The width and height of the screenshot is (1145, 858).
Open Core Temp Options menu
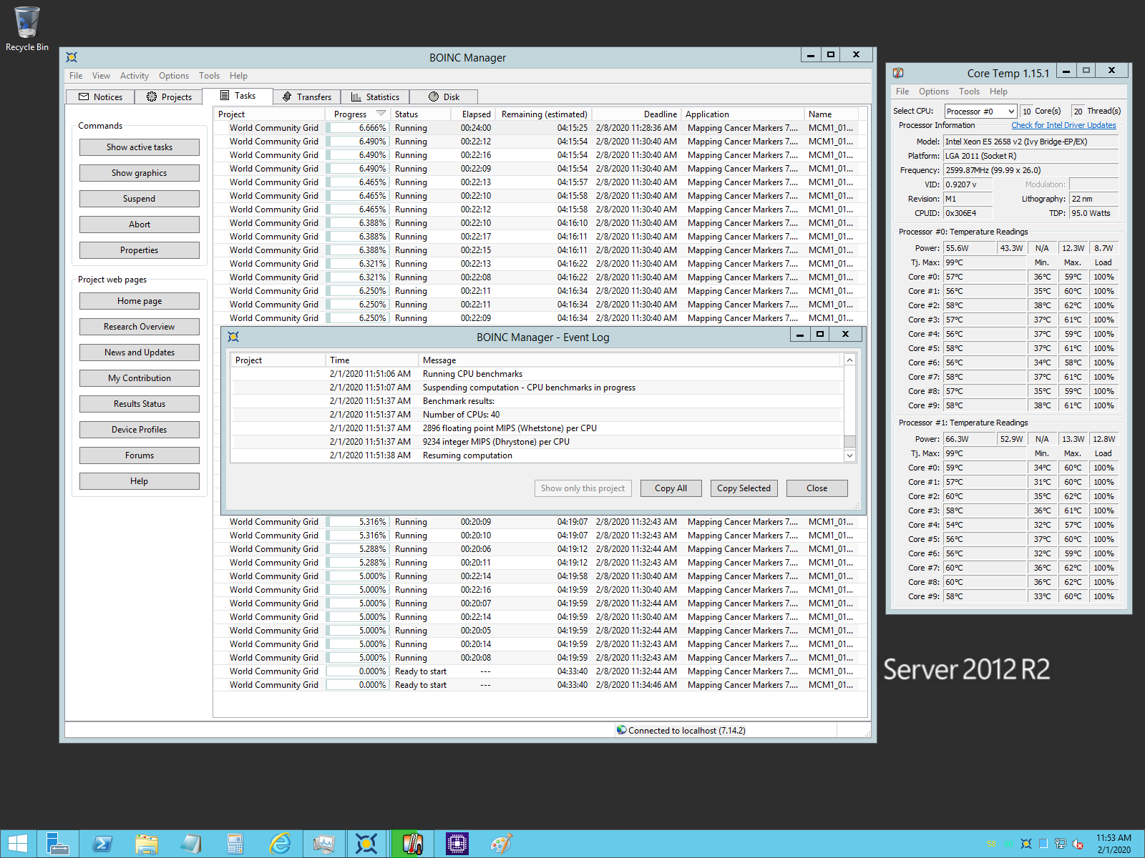pyautogui.click(x=934, y=92)
